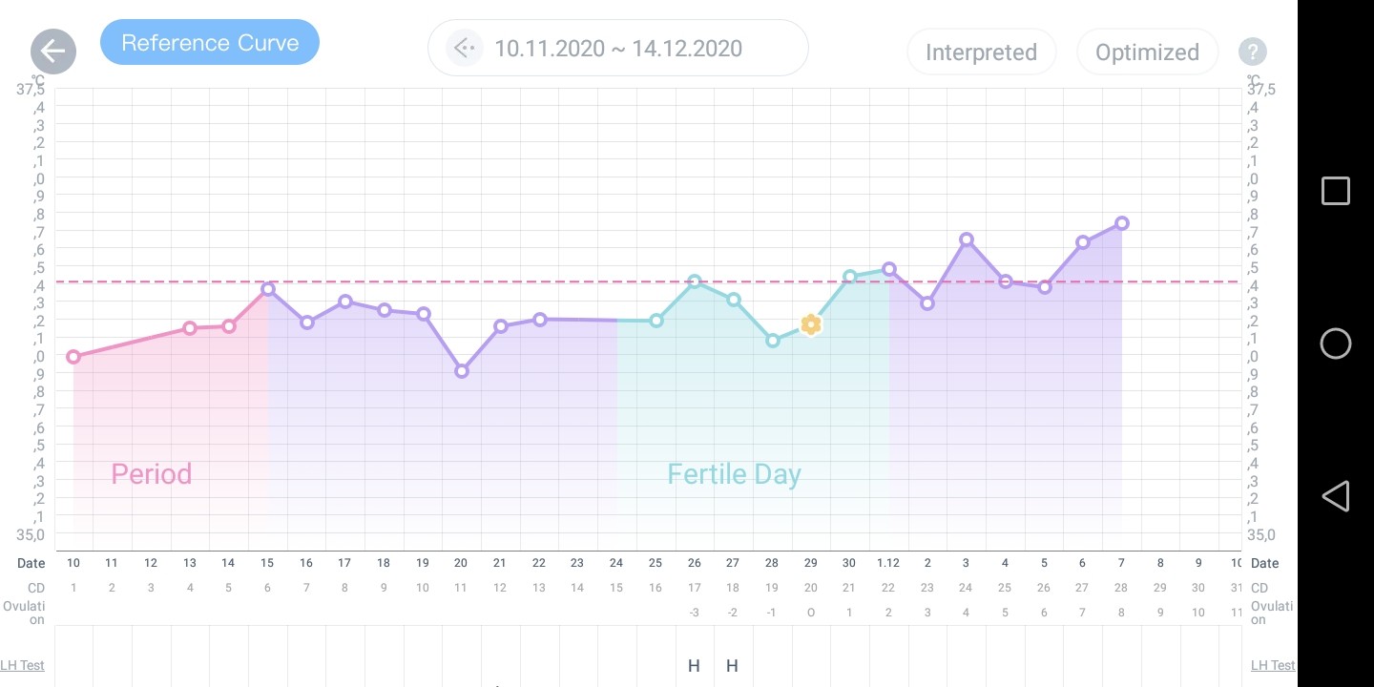This screenshot has height=687, width=1374.
Task: Open date range 10.11.2020 ~ 14.12.2020 picker
Action: (618, 48)
